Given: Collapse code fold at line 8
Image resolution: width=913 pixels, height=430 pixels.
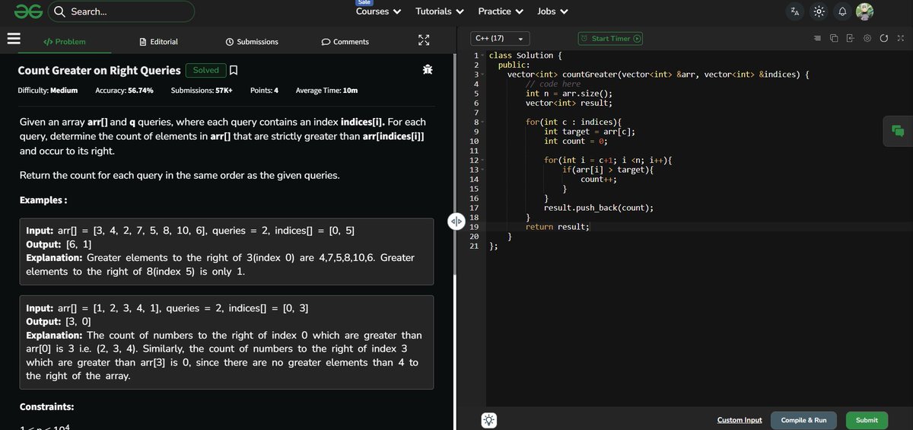Looking at the screenshot, I should (482, 122).
